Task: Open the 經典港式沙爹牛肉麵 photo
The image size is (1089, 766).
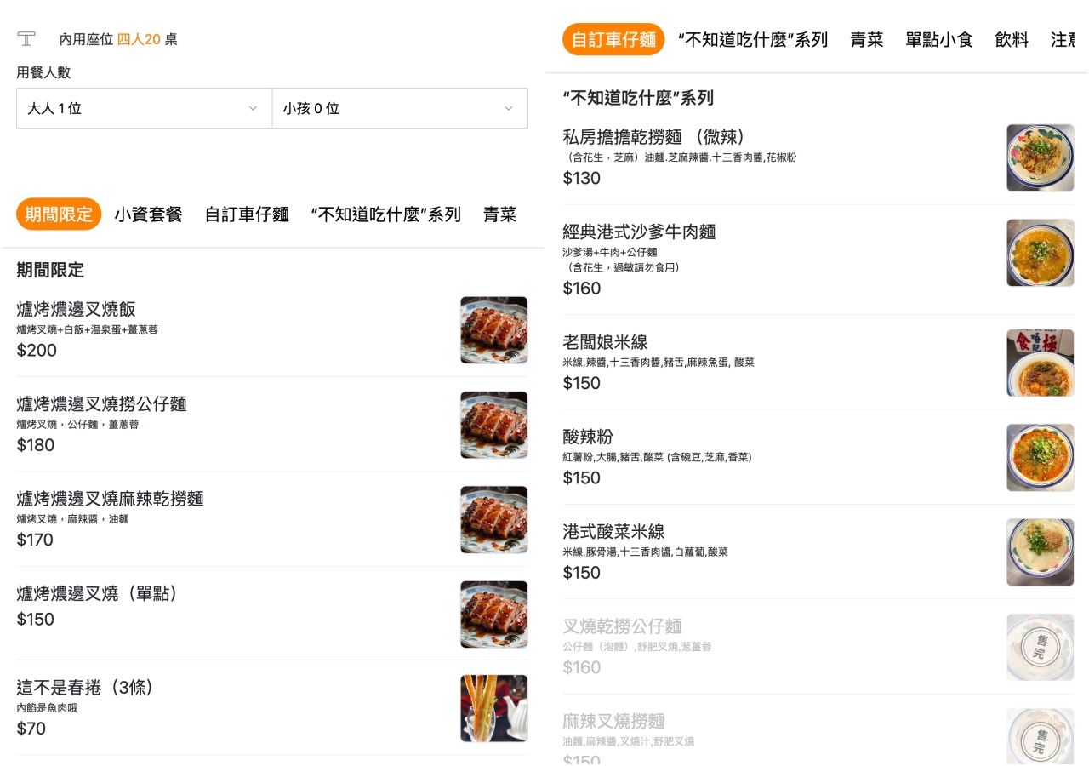Action: pyautogui.click(x=1041, y=253)
